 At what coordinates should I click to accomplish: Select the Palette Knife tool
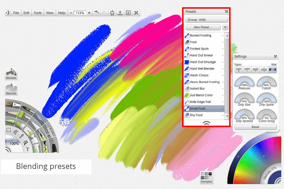click(x=41, y=117)
